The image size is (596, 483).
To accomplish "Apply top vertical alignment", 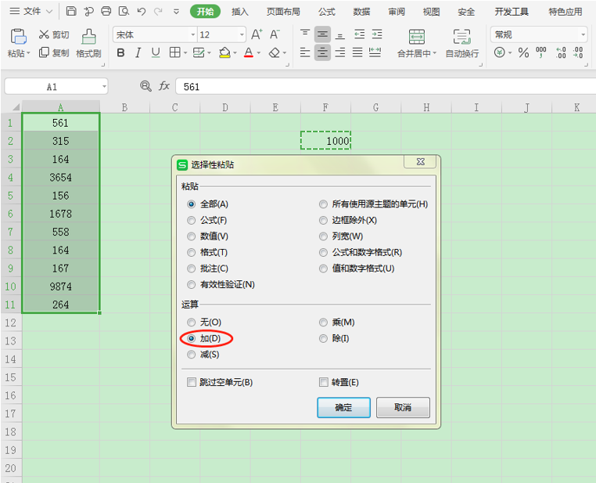I will tap(305, 34).
